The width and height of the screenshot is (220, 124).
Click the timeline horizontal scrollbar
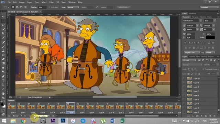(142, 116)
